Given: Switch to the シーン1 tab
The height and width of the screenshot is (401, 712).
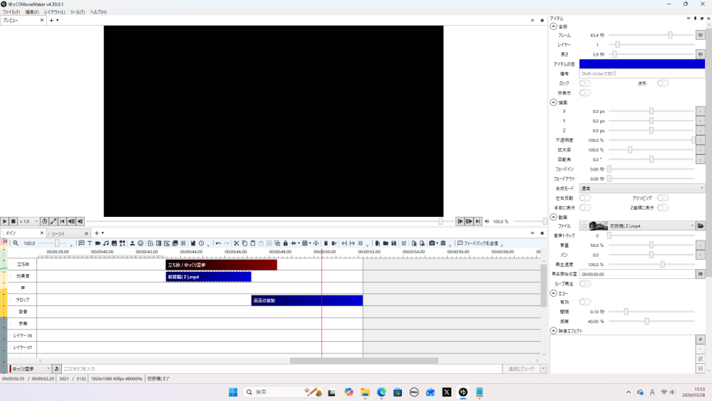Looking at the screenshot, I should tap(58, 233).
